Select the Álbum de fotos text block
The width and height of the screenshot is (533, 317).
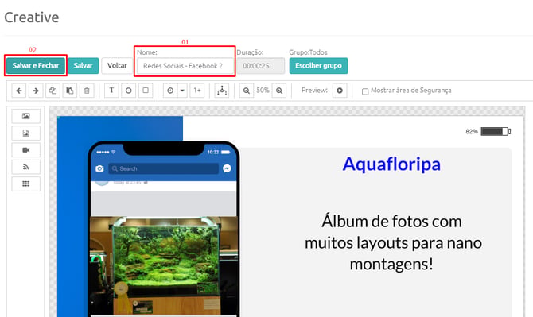click(393, 242)
